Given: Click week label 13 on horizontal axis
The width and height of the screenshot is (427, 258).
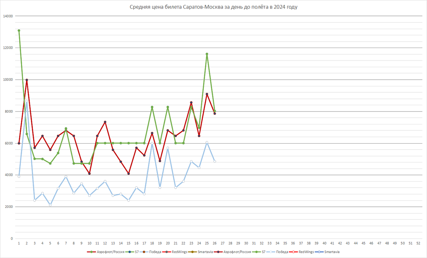Looking at the screenshot, I should (x=113, y=243).
